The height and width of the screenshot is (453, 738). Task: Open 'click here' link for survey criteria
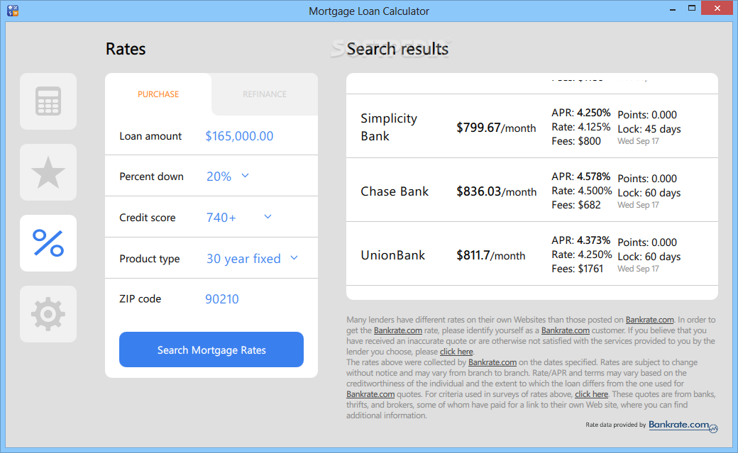point(591,394)
